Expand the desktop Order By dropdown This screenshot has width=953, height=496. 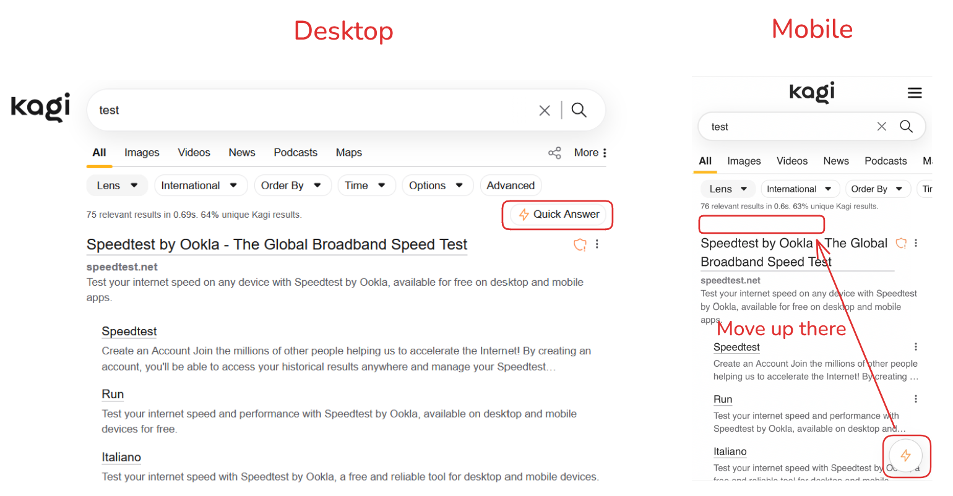(291, 186)
